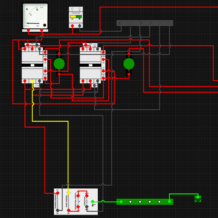The width and height of the screenshot is (218, 218).
Task: Select the right push button's bottom terminal
Action: (x=129, y=74)
